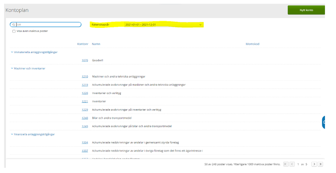Open account 1219 link

pyautogui.click(x=85, y=85)
